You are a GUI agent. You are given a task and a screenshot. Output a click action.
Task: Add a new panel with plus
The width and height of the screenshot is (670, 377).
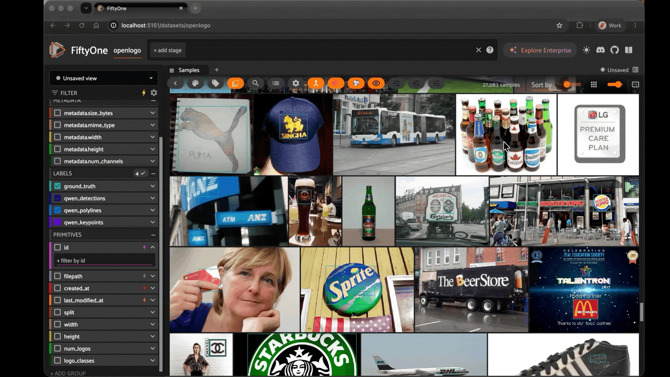click(217, 70)
